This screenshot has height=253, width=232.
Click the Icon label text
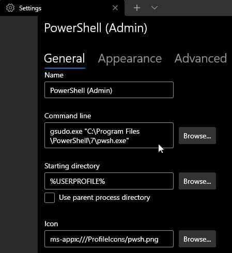[x=51, y=224]
